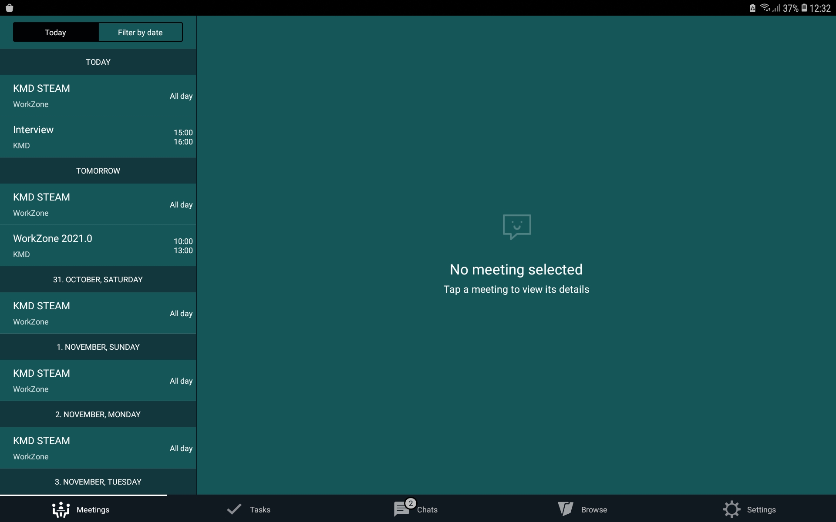Open tomorrow's KMD STEAM all-day meeting
The image size is (836, 522).
tap(98, 204)
